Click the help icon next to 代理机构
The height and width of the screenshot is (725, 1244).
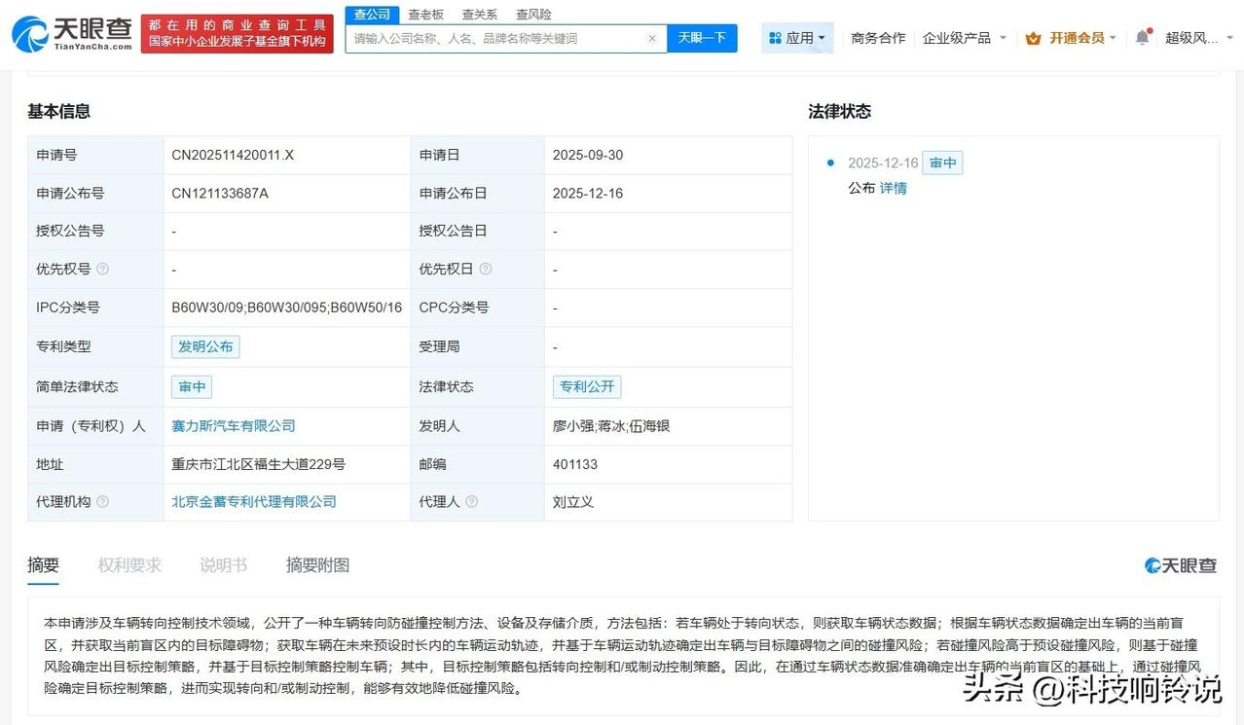tap(102, 501)
